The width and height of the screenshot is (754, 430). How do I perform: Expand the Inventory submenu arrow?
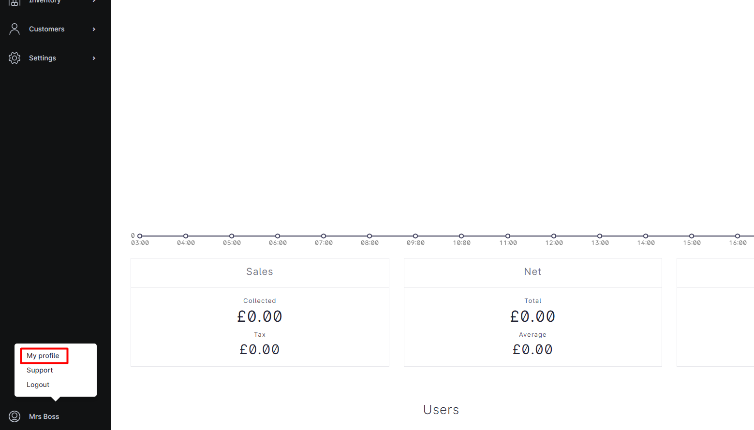click(94, 1)
